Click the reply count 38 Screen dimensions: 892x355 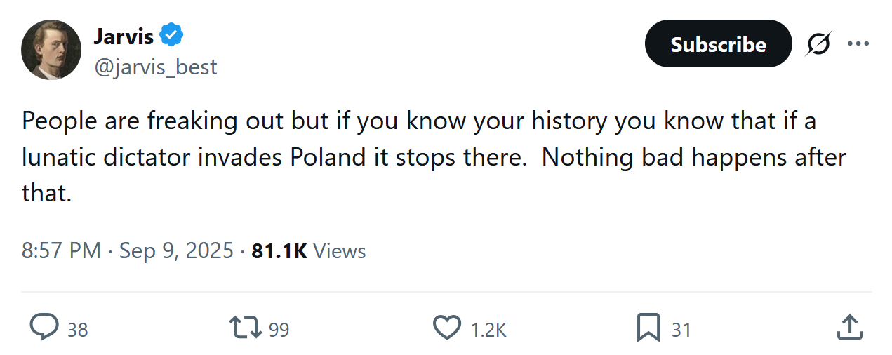point(78,330)
